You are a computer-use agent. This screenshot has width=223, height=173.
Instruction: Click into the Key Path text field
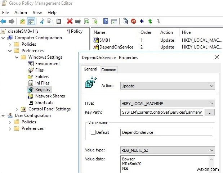click(x=162, y=112)
